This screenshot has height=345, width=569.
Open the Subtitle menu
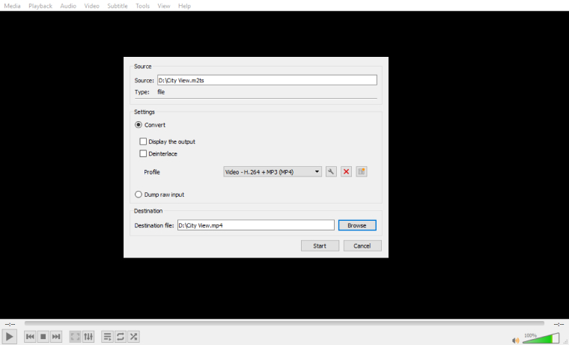click(118, 6)
